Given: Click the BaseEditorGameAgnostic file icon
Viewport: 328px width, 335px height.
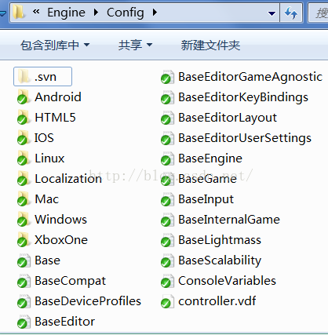Looking at the screenshot, I should (167, 77).
